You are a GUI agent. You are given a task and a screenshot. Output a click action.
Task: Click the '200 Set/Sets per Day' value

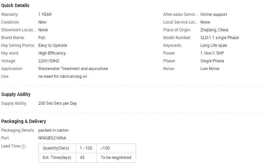[57, 103]
